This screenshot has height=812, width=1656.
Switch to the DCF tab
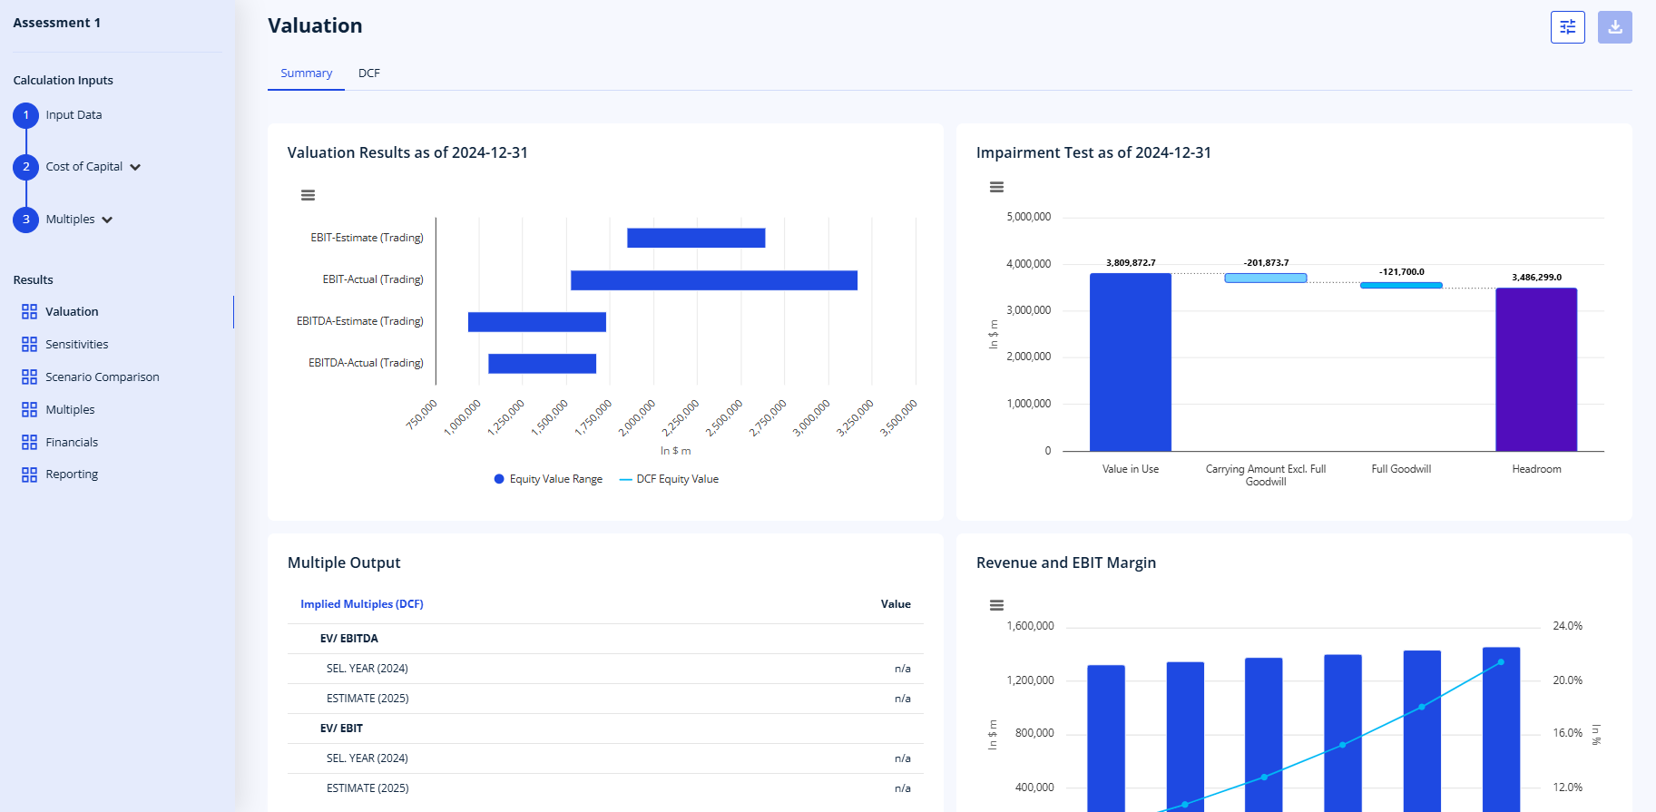click(x=369, y=73)
